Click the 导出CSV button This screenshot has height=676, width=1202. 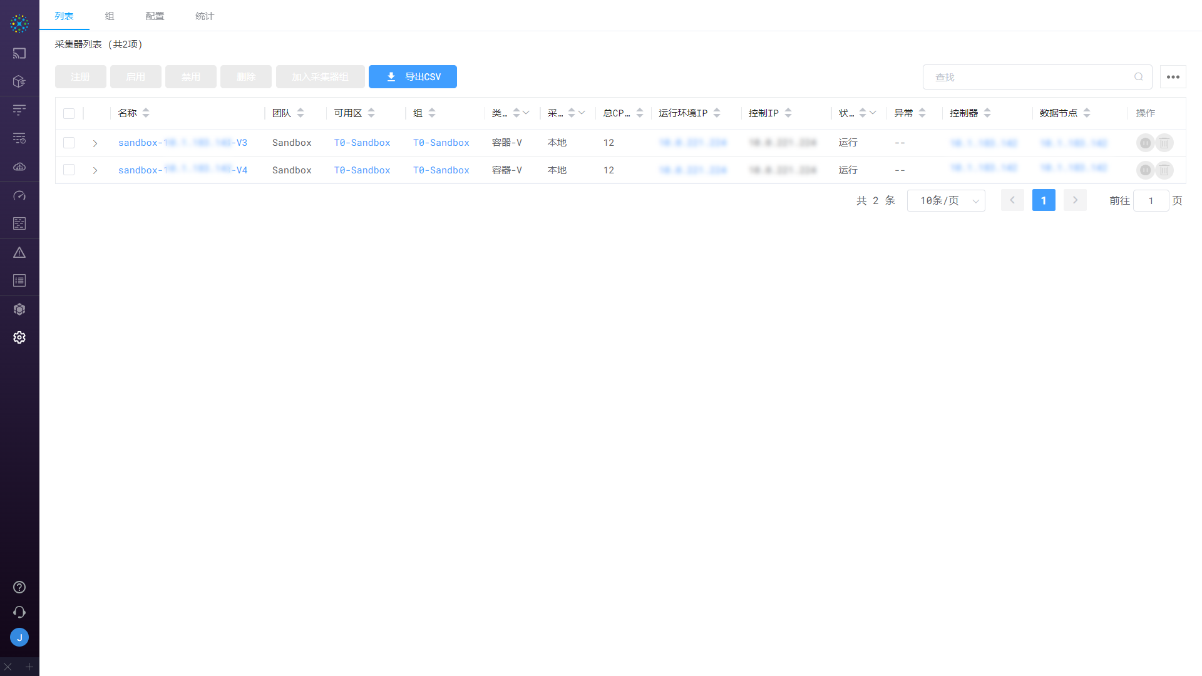coord(413,77)
